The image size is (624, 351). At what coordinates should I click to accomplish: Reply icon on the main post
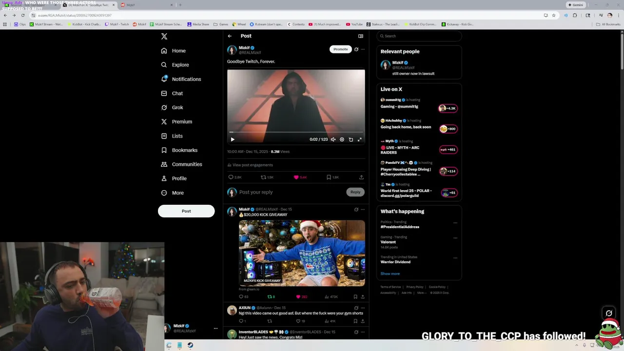coord(231,177)
